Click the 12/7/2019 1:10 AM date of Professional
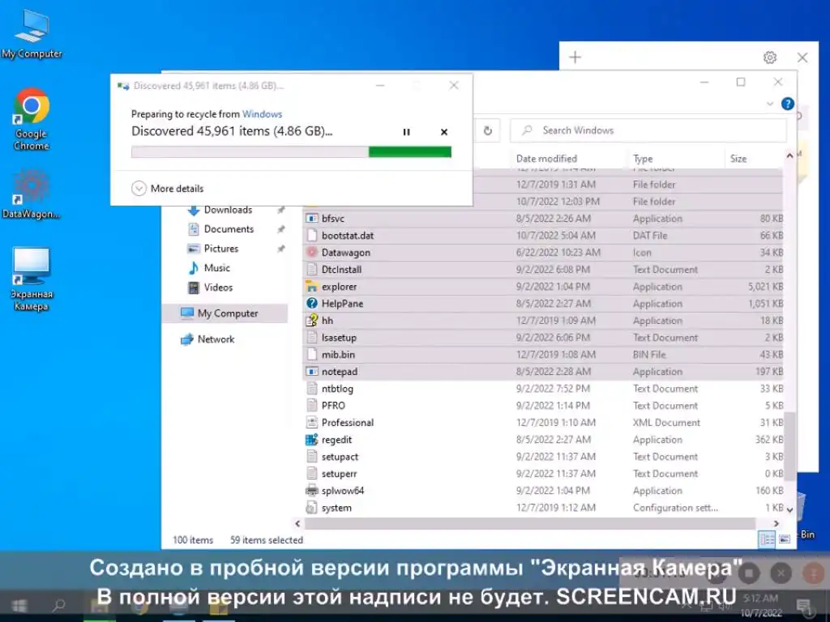830x622 pixels. (556, 423)
